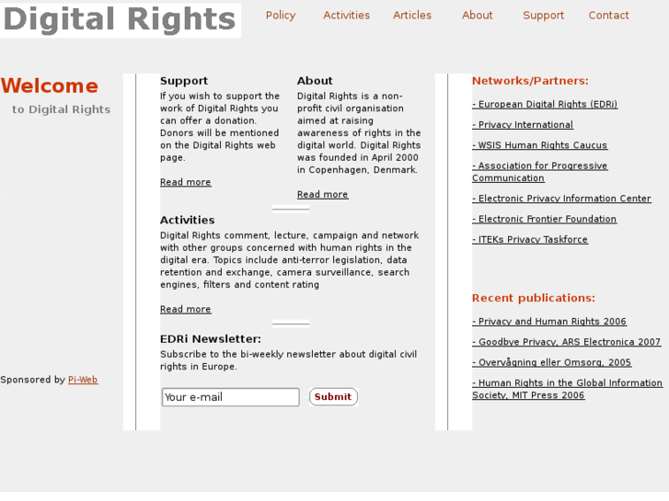The image size is (669, 501).
Task: Click the EDRi Newsletter: heading
Action: [x=211, y=339]
